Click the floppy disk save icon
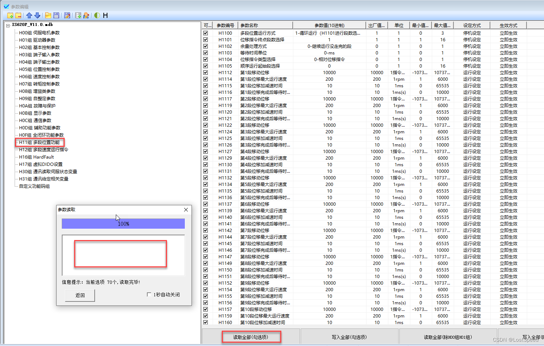Viewport: 544px width, 346px height. (56, 15)
